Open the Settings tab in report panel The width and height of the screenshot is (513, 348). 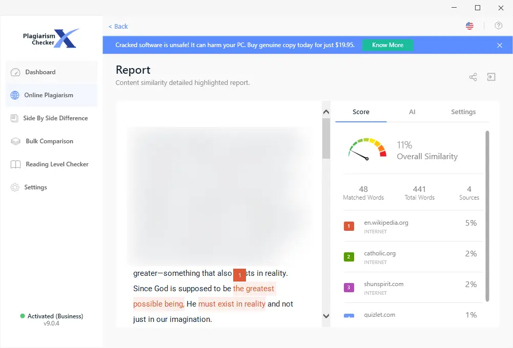click(463, 112)
